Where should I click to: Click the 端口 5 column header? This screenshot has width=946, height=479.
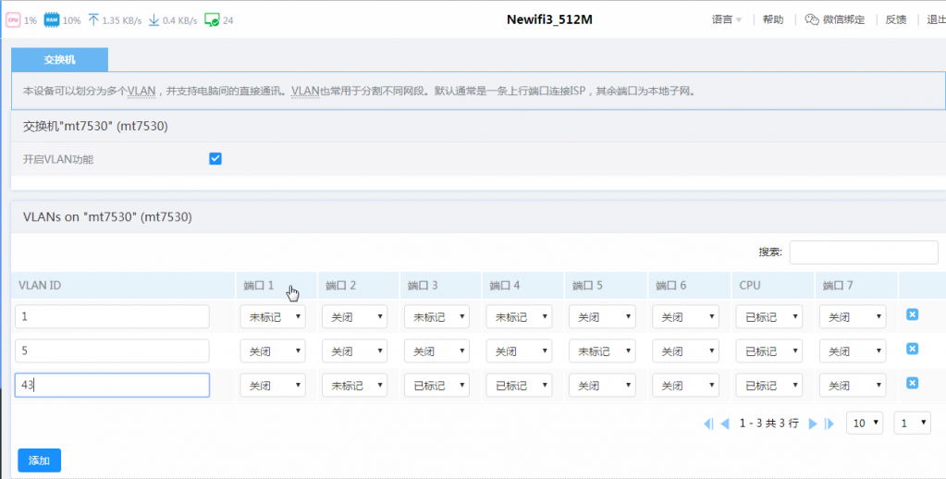pos(606,286)
